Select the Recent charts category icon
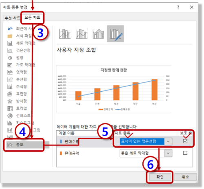Image resolution: width=204 pixels, height=189 pixels. click(10, 29)
